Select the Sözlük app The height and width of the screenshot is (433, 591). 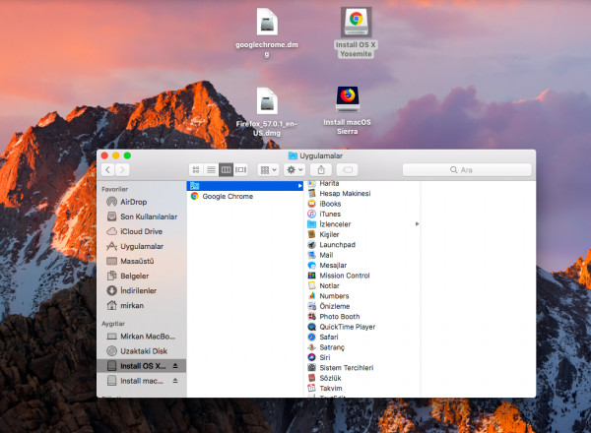[363, 378]
